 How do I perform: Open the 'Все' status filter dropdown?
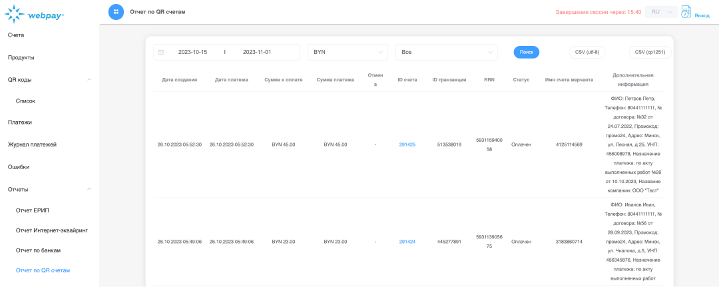(x=445, y=52)
